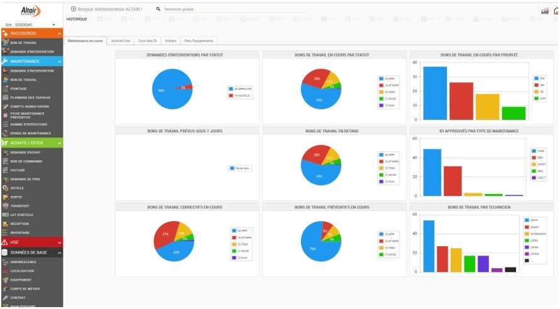This screenshot has height=309, width=560.
Task: Toggle 20-APPR legend in Bons de Travail en Retard
Action: tap(387, 154)
